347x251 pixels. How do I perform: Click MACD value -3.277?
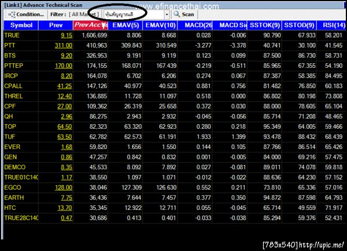point(203,45)
